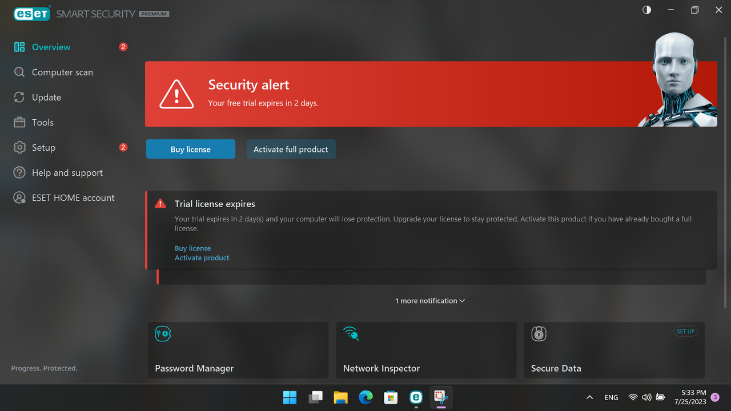Click the ESET taskbar icon
Screen dimensions: 731x411
pos(416,397)
